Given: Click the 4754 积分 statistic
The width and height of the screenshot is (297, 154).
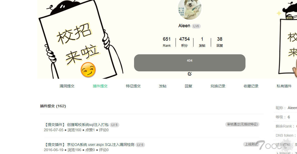Looking at the screenshot, I should coord(184,42).
